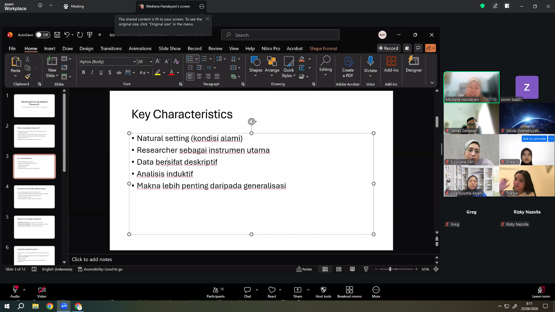Open Editing find tools
The height and width of the screenshot is (312, 555).
point(325,65)
